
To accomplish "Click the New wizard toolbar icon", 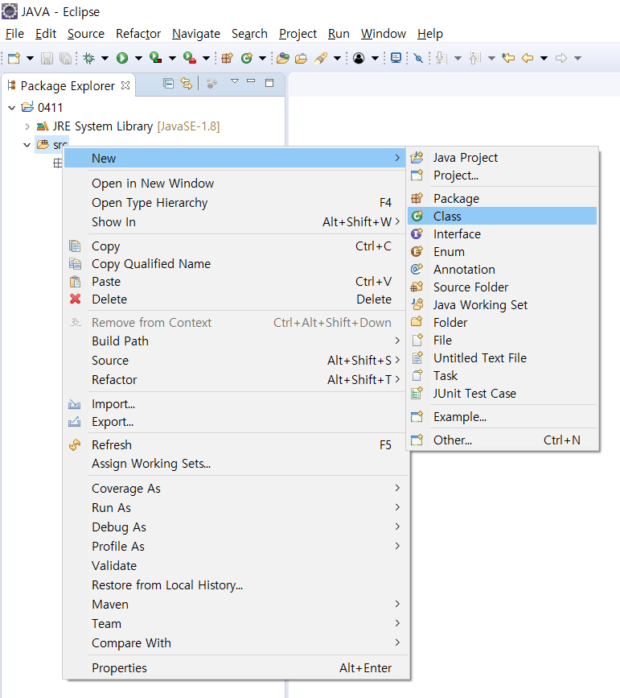I will point(14,58).
